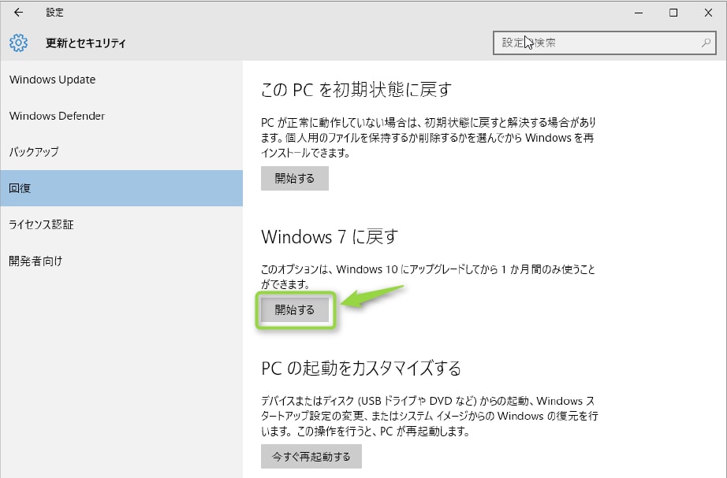Select Windows Defender in the sidebar
This screenshot has height=478, width=727.
coord(57,116)
